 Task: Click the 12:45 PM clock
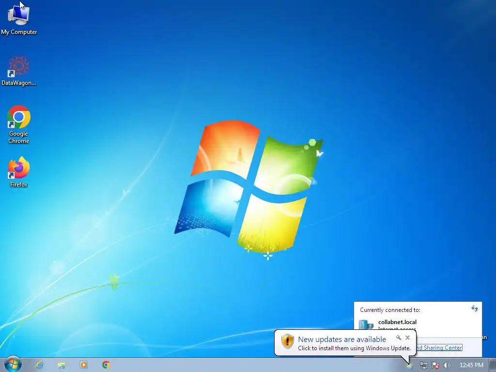pyautogui.click(x=471, y=365)
